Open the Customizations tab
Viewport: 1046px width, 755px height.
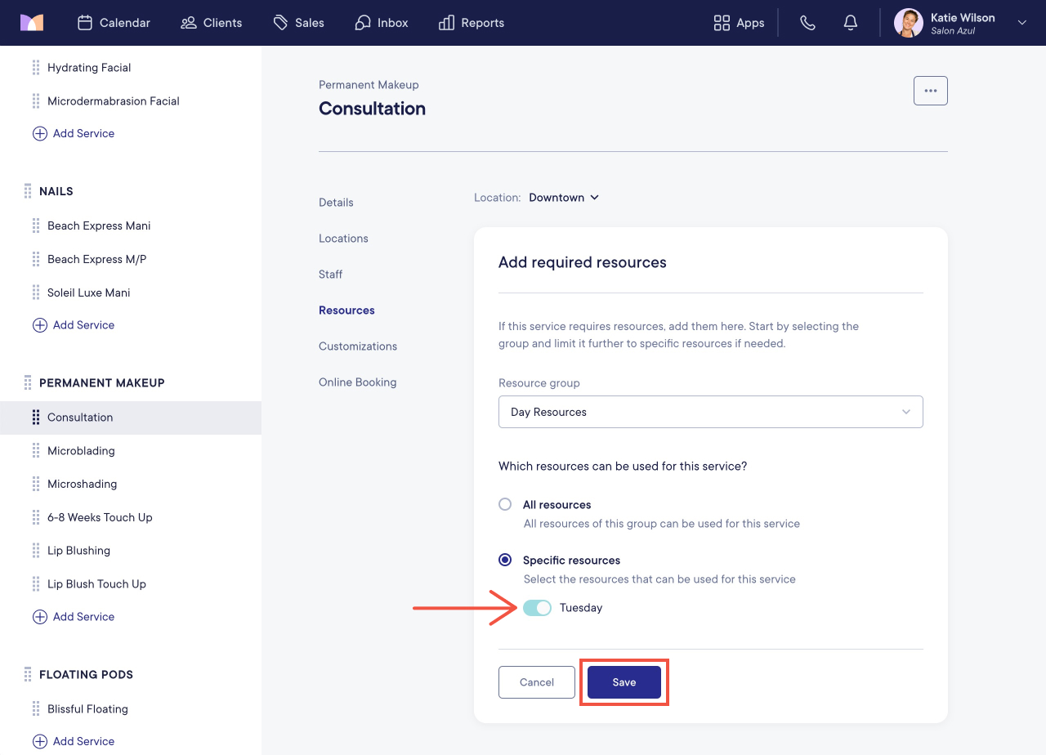click(x=358, y=346)
